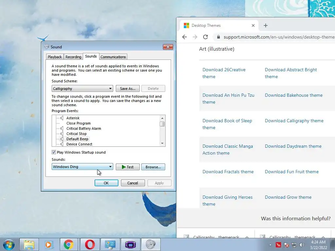This screenshot has width=335, height=251.
Task: Click the Chrome address bar URL
Action: 279,37
